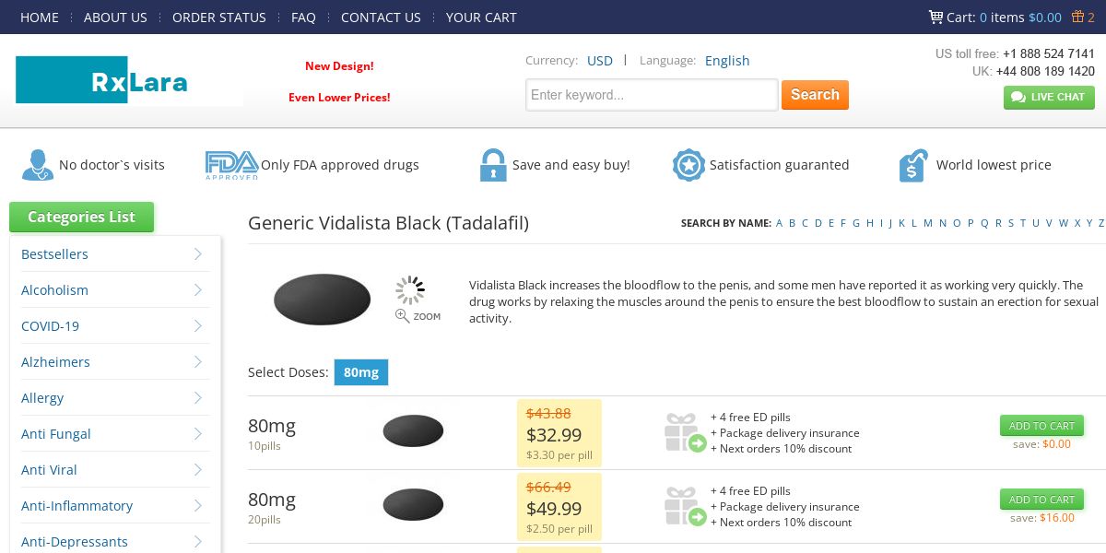Start a Live Chat session
Screen dimensions: 1106x553
click(x=1049, y=98)
